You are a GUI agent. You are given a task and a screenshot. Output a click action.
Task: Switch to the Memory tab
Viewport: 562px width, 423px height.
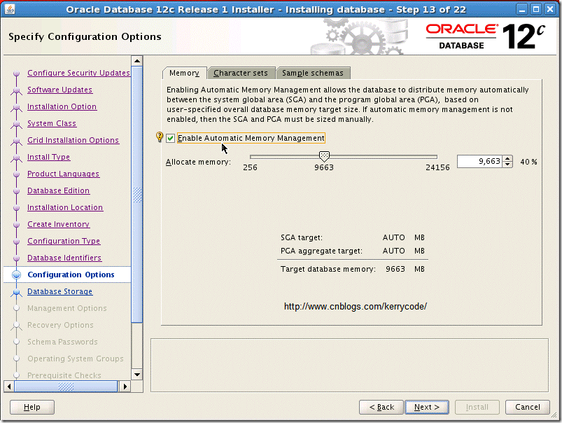[x=184, y=74]
